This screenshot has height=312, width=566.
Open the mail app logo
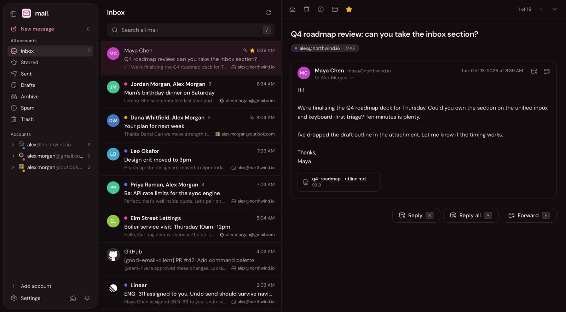pos(27,13)
